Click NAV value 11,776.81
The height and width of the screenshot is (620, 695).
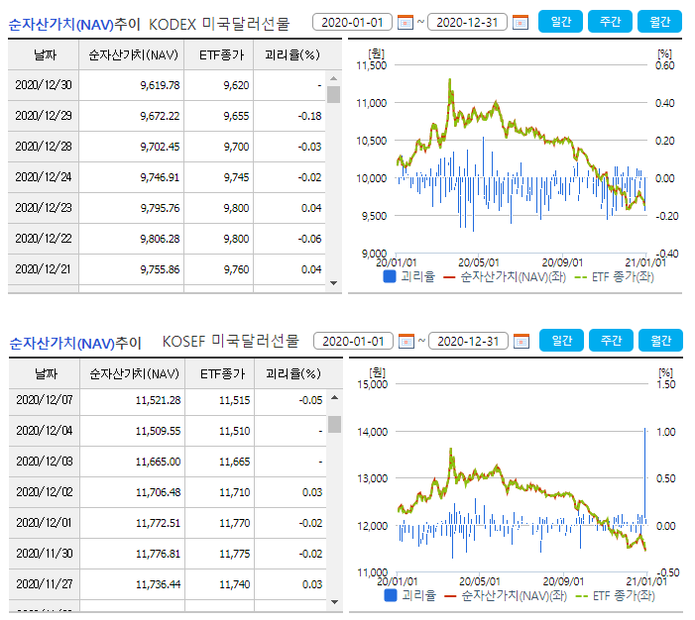tap(159, 554)
